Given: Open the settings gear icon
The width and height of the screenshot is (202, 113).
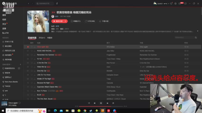Looking at the screenshot, I should click(175, 4).
